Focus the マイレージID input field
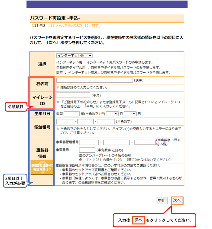Viewport: 212px width, 229px height. pyautogui.click(x=73, y=95)
